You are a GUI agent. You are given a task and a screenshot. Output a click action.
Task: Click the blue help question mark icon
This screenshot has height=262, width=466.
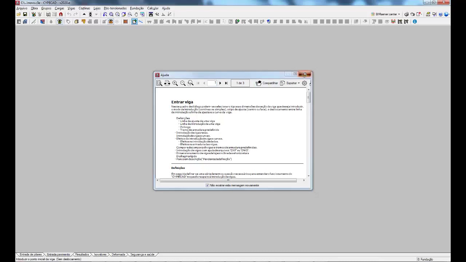click(x=441, y=14)
